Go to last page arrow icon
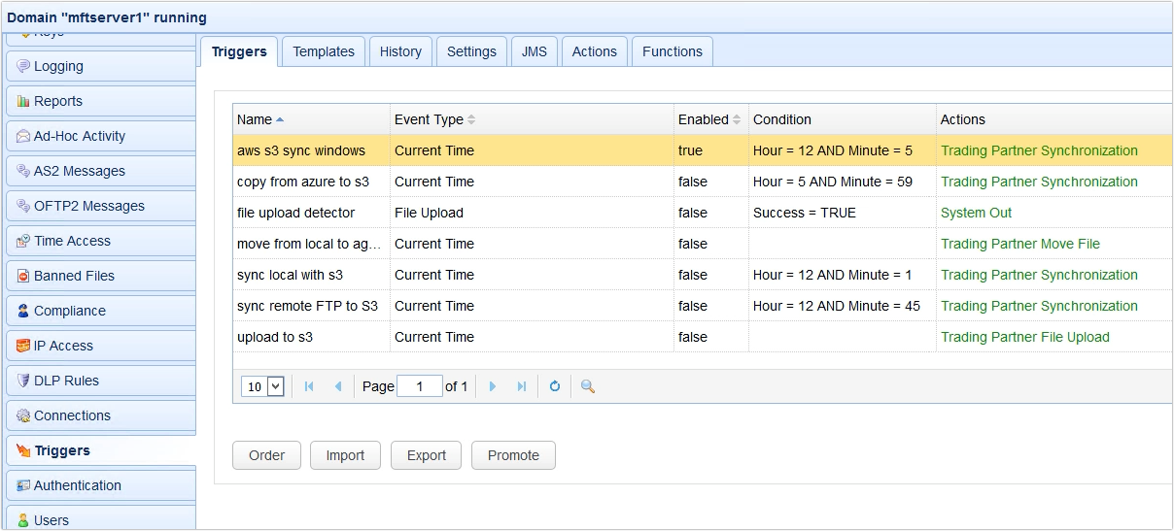1174x531 pixels. pos(522,386)
